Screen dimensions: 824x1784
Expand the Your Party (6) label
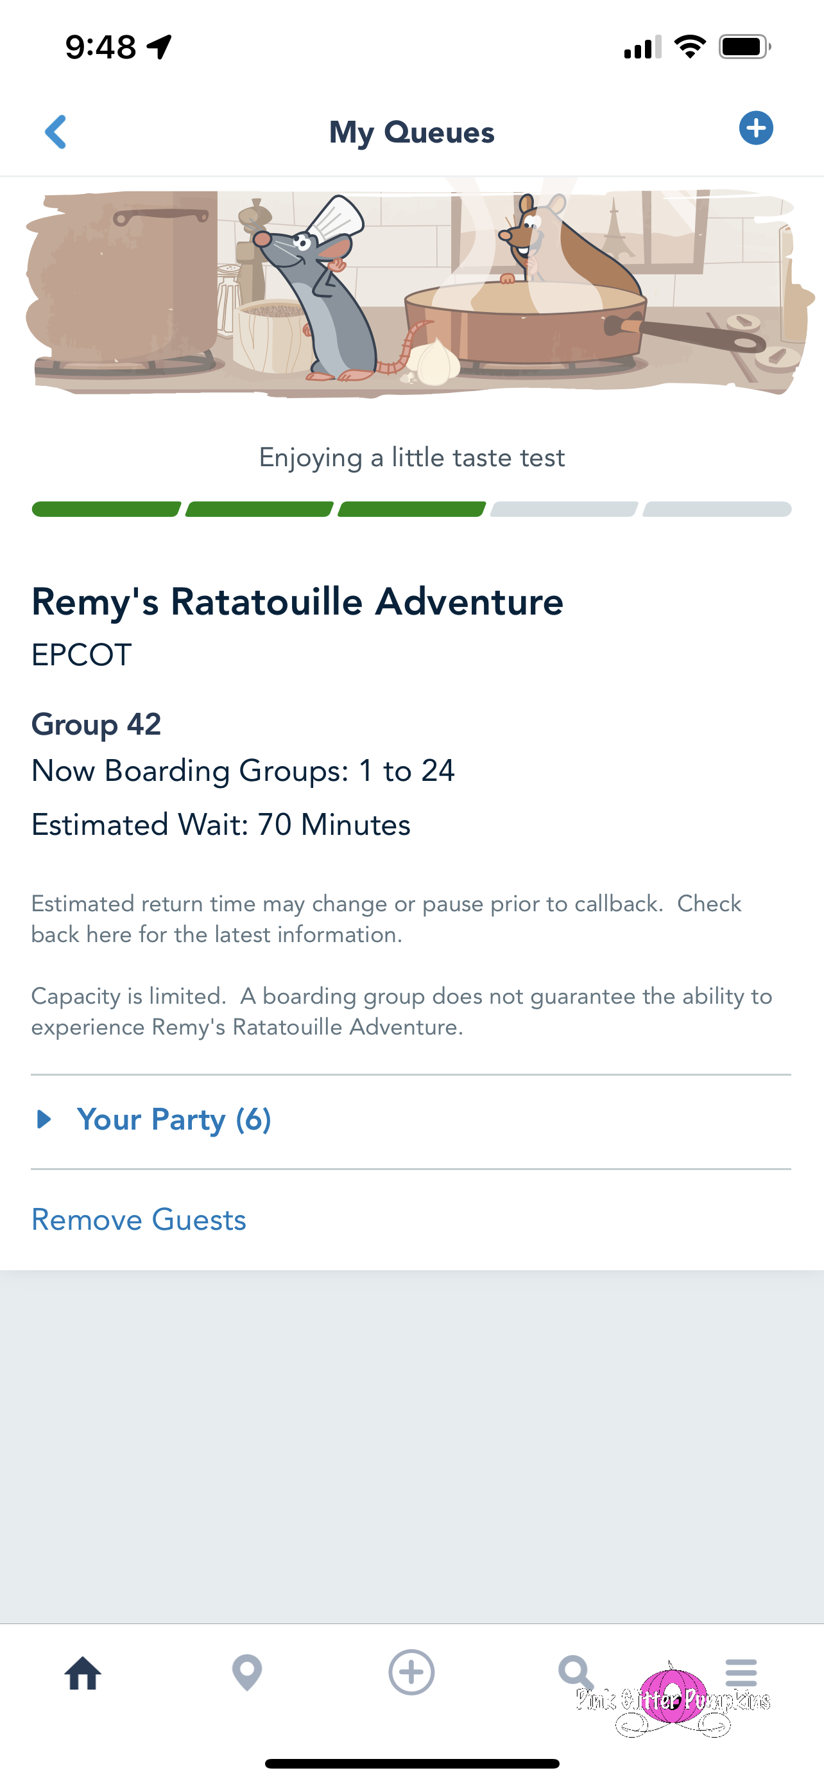[x=174, y=1119]
